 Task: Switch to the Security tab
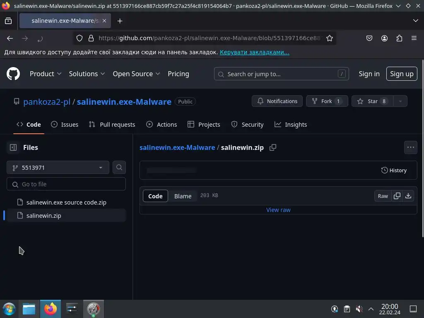click(x=248, y=124)
